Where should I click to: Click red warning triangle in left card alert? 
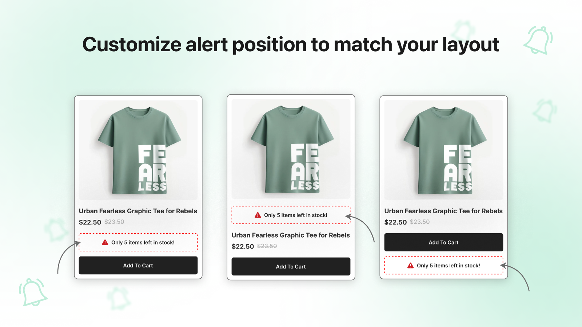pyautogui.click(x=105, y=242)
